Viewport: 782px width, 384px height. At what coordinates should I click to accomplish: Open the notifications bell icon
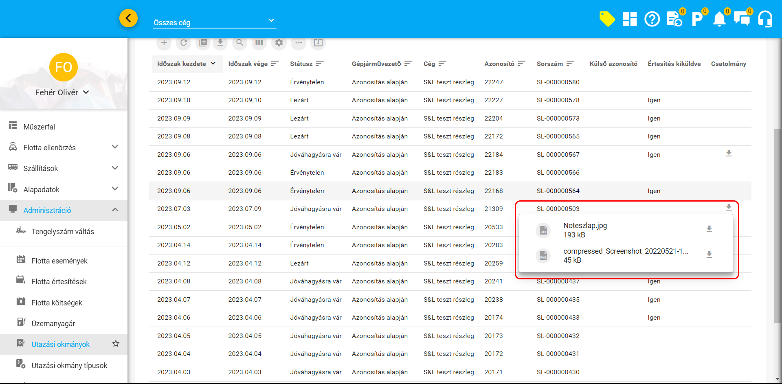click(x=719, y=19)
